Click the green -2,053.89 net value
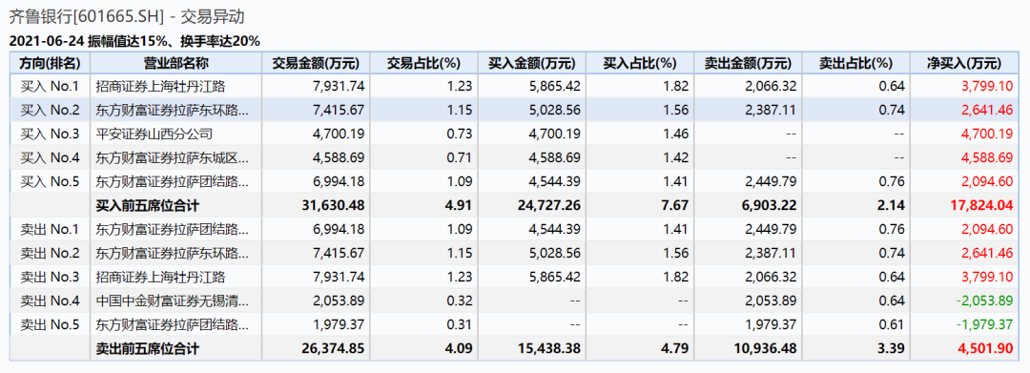Screen dimensions: 1030x373 click(x=984, y=300)
